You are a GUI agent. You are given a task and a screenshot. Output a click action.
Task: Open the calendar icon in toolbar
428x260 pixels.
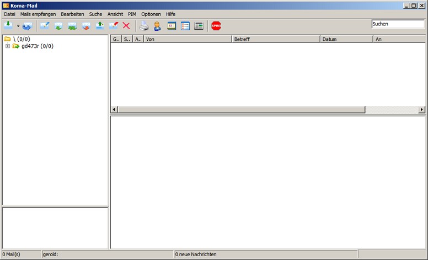point(172,26)
